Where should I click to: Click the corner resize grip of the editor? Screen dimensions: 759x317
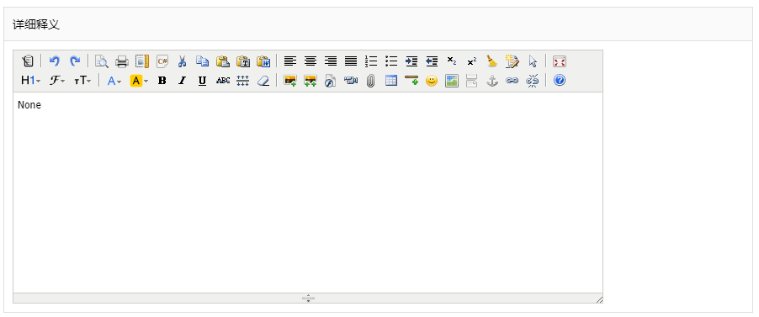599,299
